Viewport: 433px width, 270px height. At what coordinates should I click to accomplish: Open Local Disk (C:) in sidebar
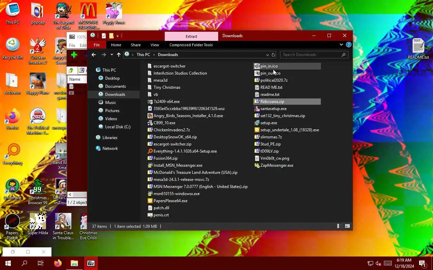click(x=118, y=127)
